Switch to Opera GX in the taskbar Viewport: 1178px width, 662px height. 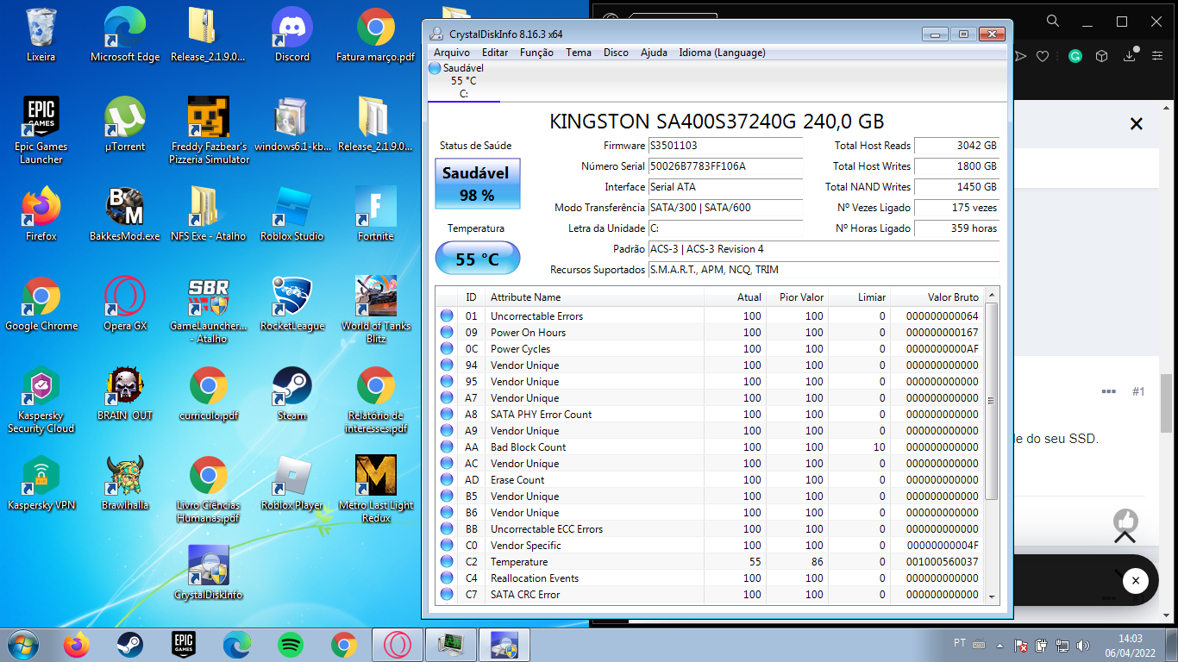(398, 645)
